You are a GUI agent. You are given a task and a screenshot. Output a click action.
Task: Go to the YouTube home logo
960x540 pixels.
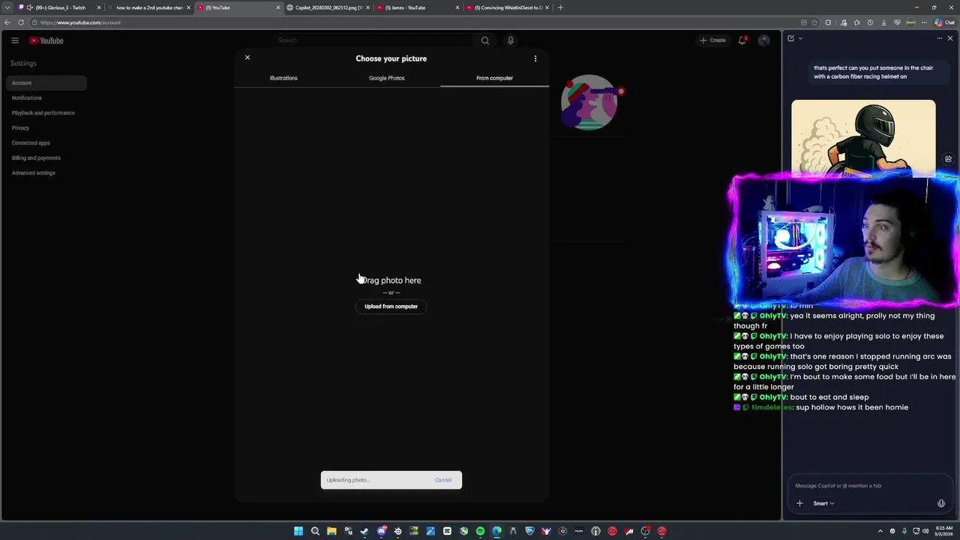[46, 40]
